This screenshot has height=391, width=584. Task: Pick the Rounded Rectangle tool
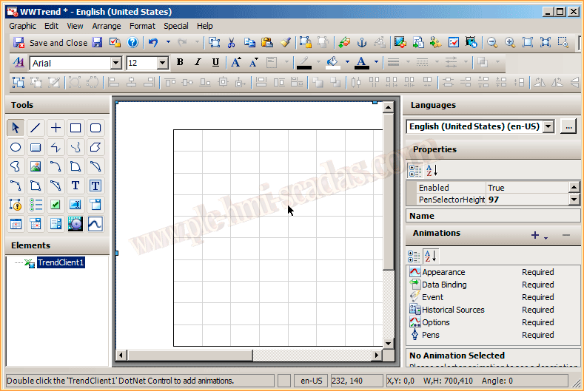(95, 128)
